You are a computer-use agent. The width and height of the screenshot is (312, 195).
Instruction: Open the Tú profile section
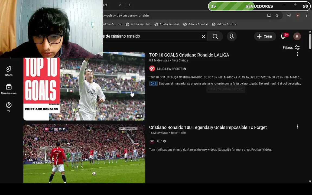9,107
